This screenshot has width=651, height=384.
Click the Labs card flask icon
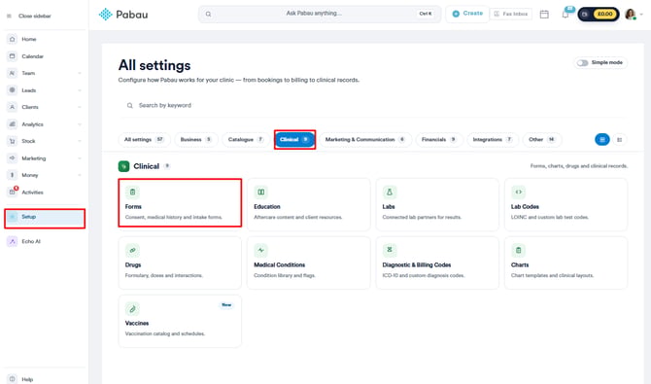(390, 192)
